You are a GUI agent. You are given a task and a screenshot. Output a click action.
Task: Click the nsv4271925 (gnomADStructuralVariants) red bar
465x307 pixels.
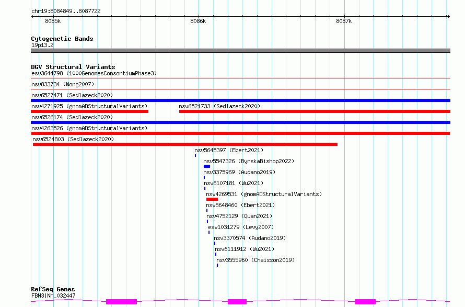(89, 111)
